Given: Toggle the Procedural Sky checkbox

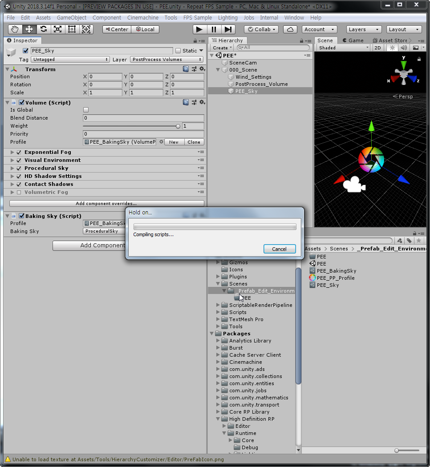Looking at the screenshot, I should [x=19, y=168].
